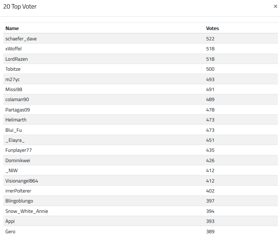Screen dimensions: 280x240
Task: Select the _Elayra_ voter name
Action: (x=15, y=140)
